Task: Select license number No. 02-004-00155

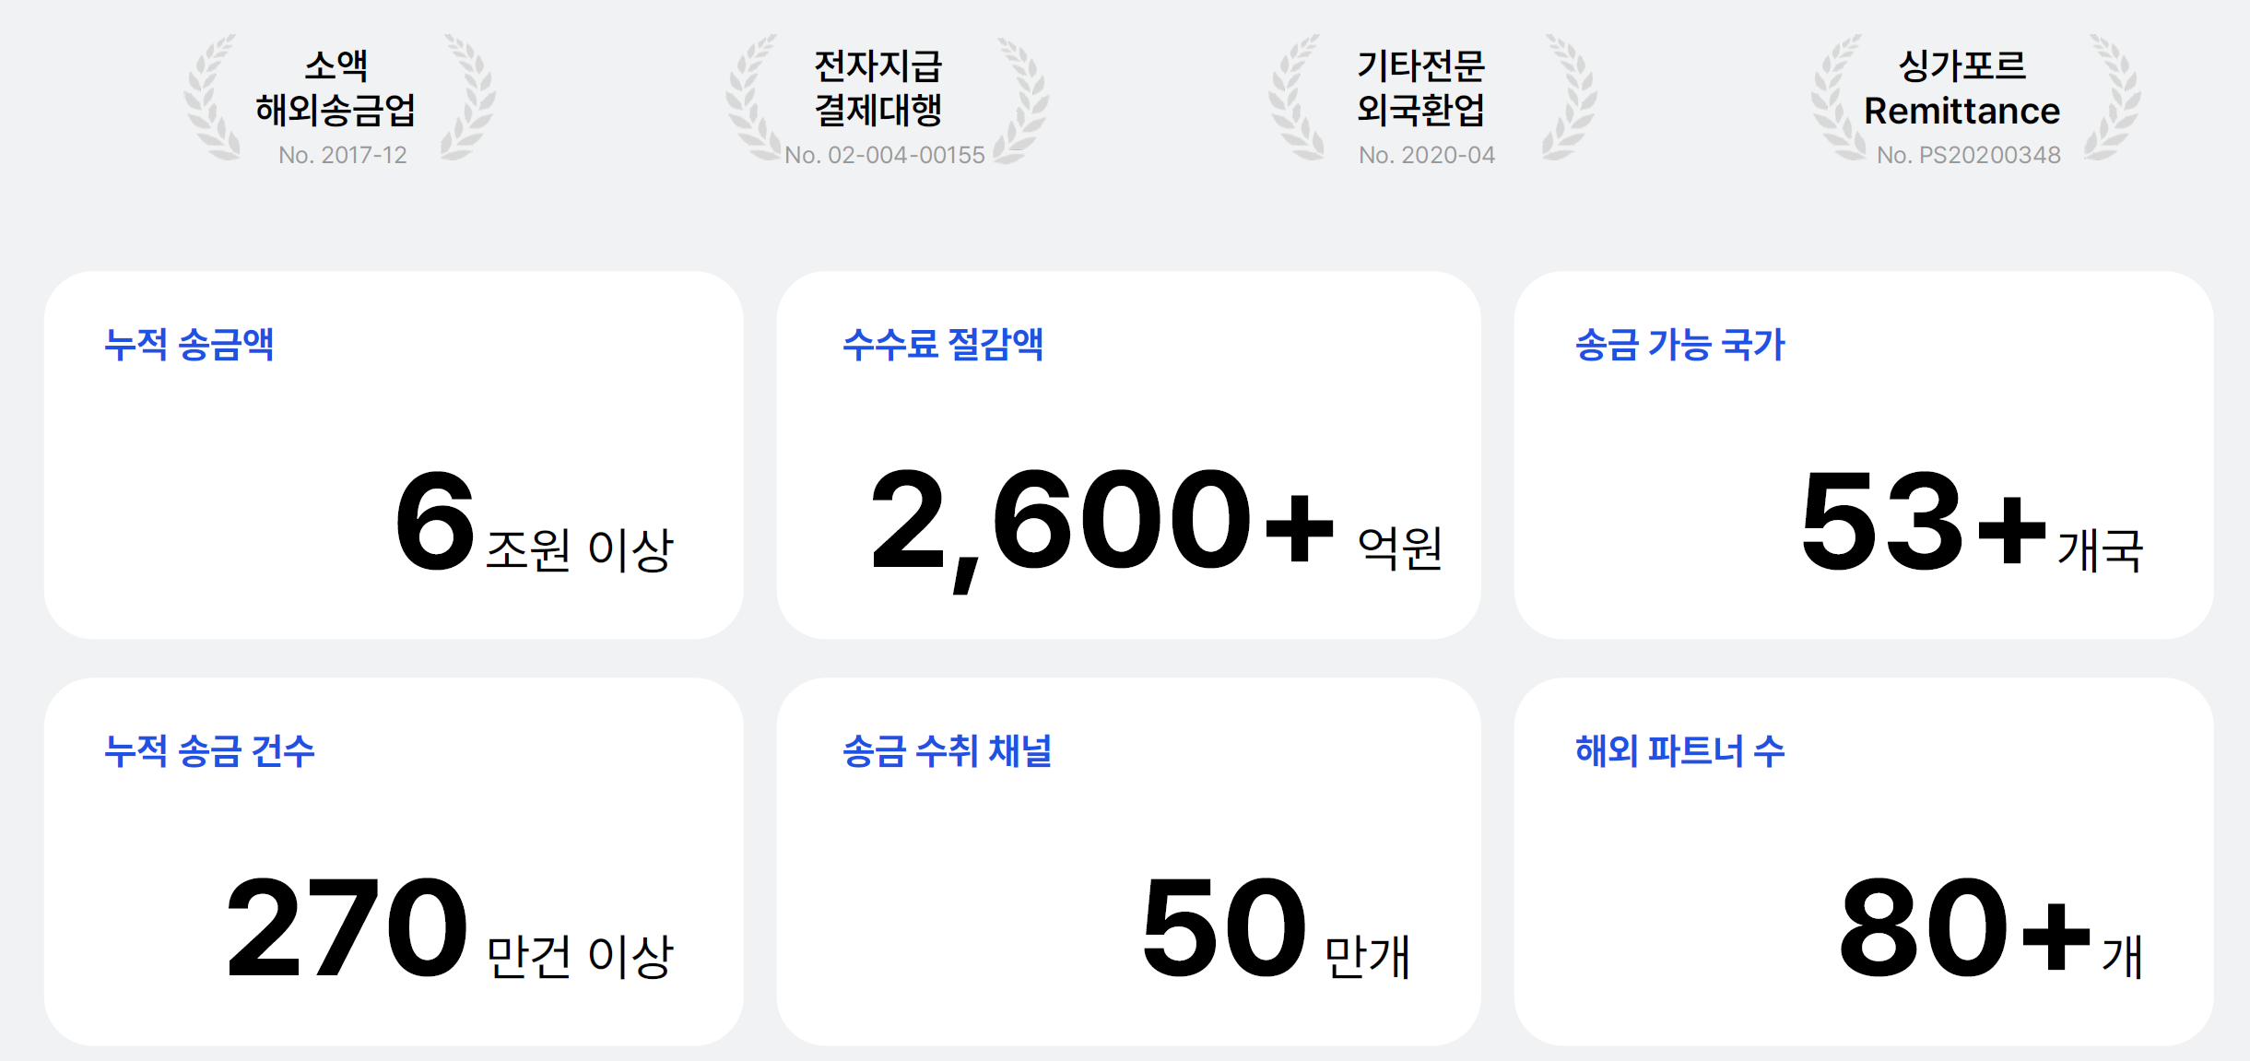Action: click(885, 155)
